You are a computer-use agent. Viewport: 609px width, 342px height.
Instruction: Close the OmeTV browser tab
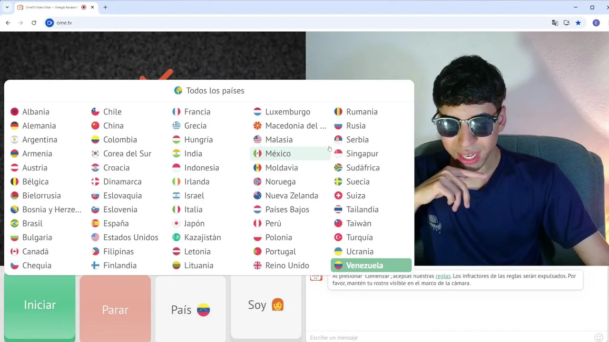point(92,7)
